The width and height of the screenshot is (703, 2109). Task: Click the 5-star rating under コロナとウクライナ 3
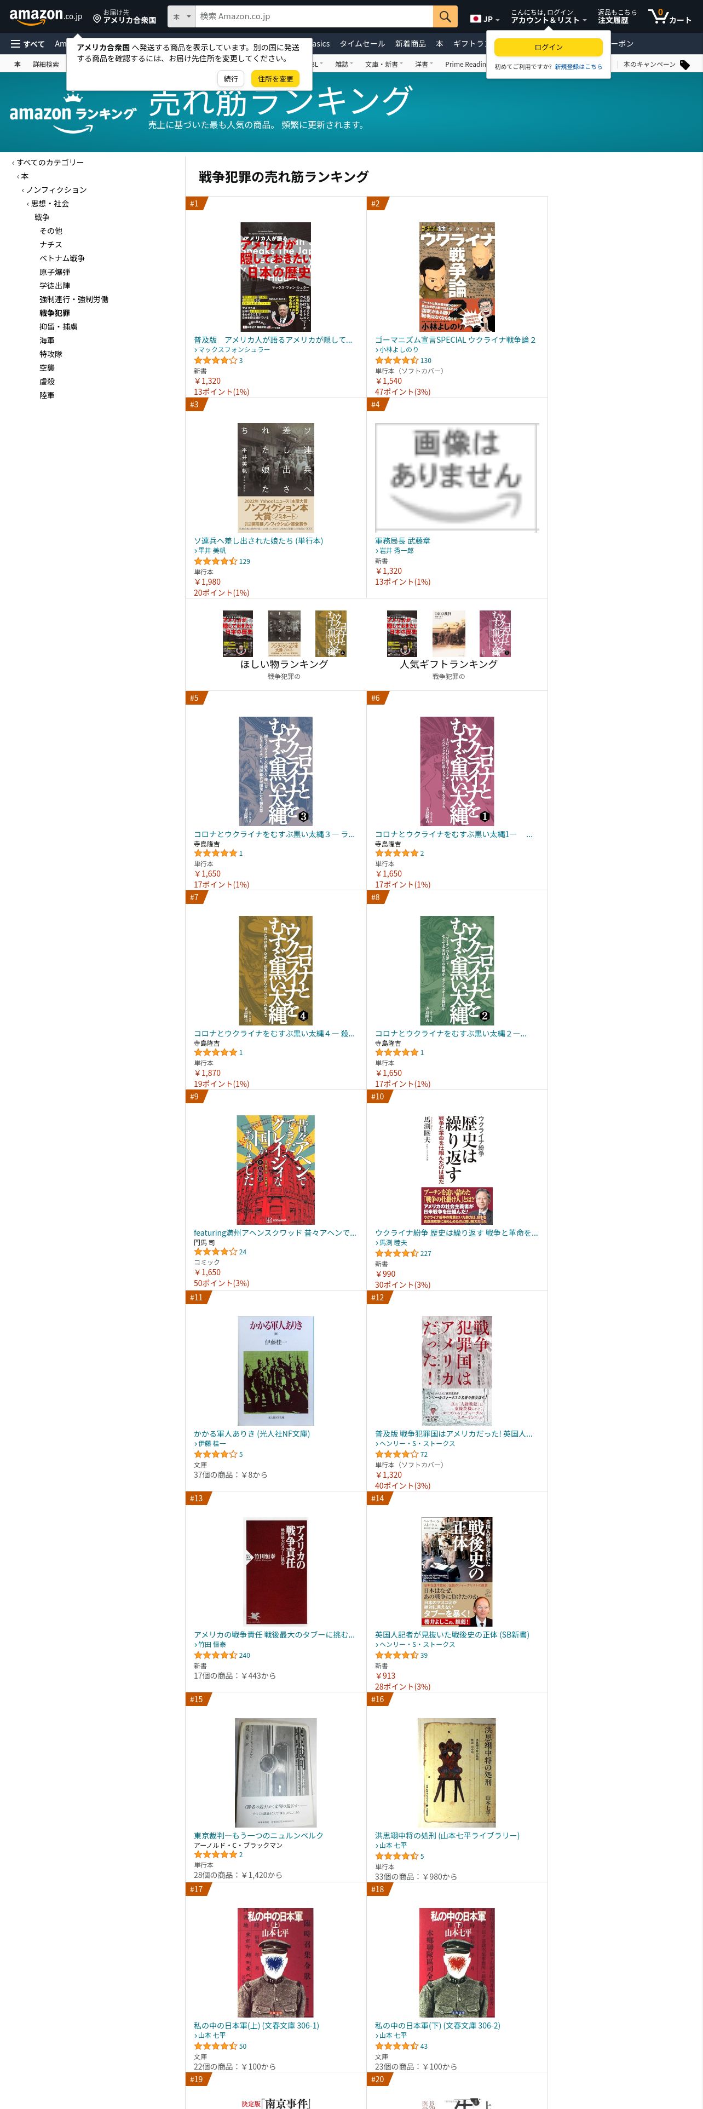[x=215, y=853]
